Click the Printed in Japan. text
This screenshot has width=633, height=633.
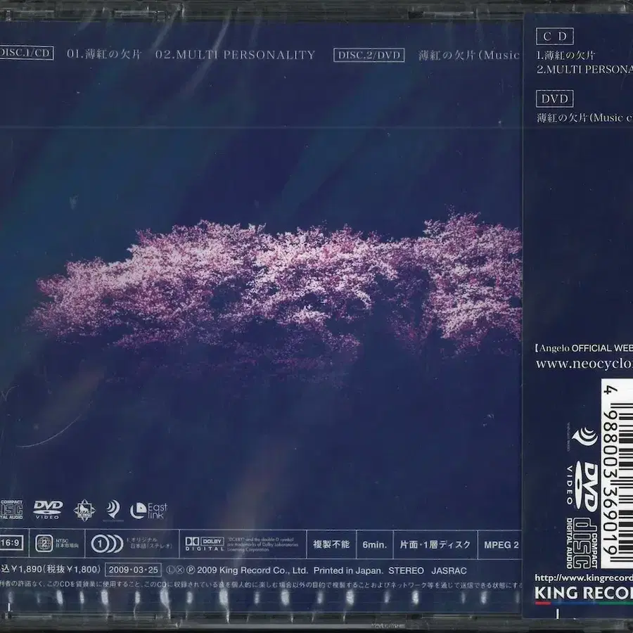point(348,571)
